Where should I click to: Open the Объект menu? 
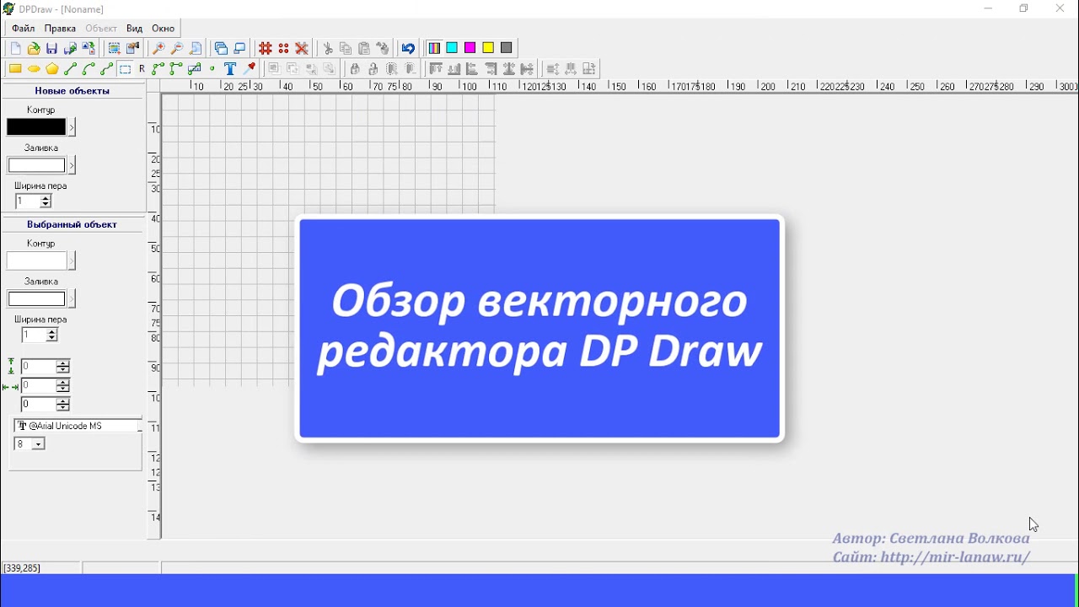pos(101,29)
